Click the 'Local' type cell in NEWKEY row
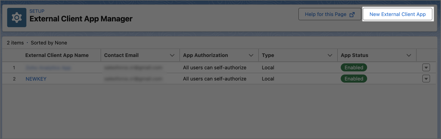Image resolution: width=441 pixels, height=139 pixels. [268, 79]
